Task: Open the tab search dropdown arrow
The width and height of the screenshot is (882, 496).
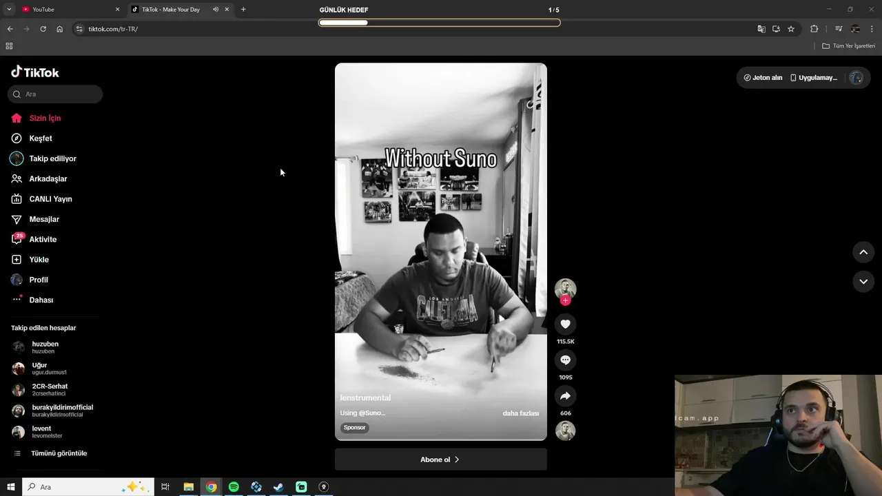Action: click(9, 10)
